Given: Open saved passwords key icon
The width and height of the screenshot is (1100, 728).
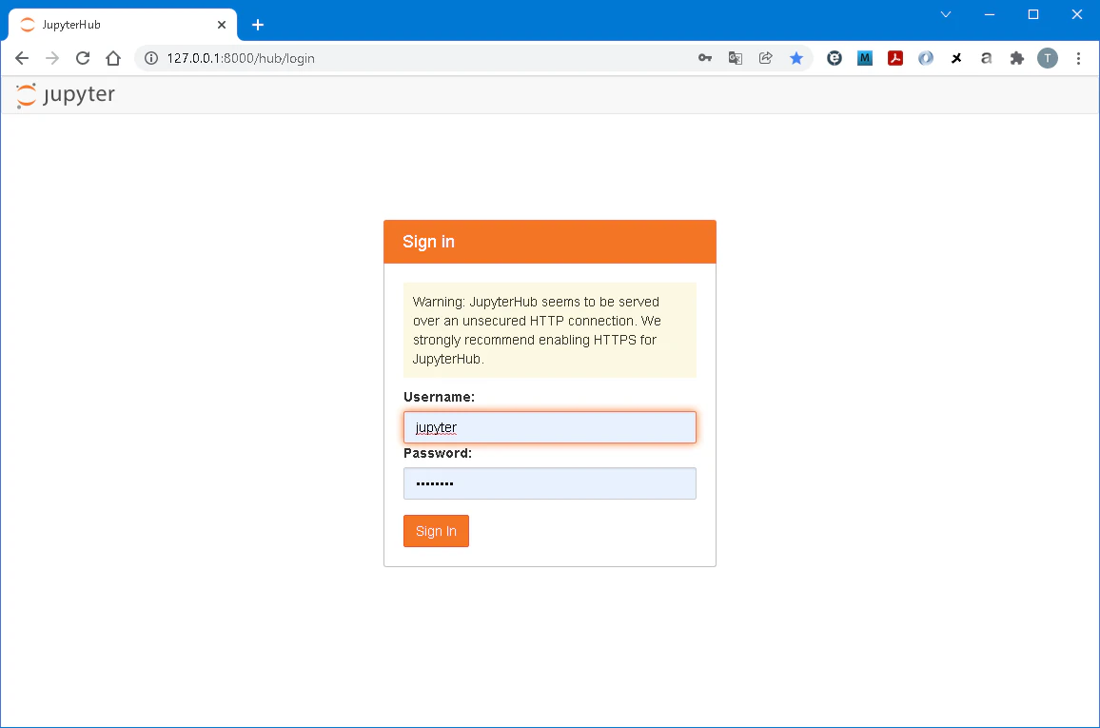Looking at the screenshot, I should pos(705,58).
